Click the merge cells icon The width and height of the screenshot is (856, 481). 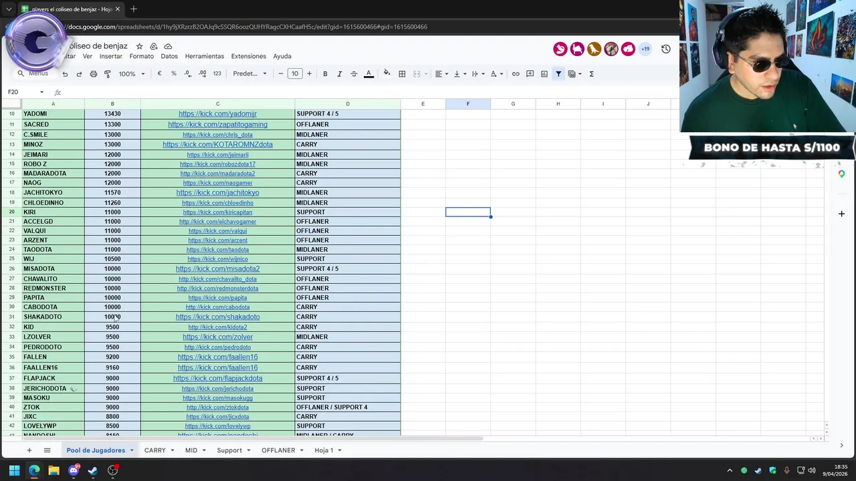coord(417,73)
